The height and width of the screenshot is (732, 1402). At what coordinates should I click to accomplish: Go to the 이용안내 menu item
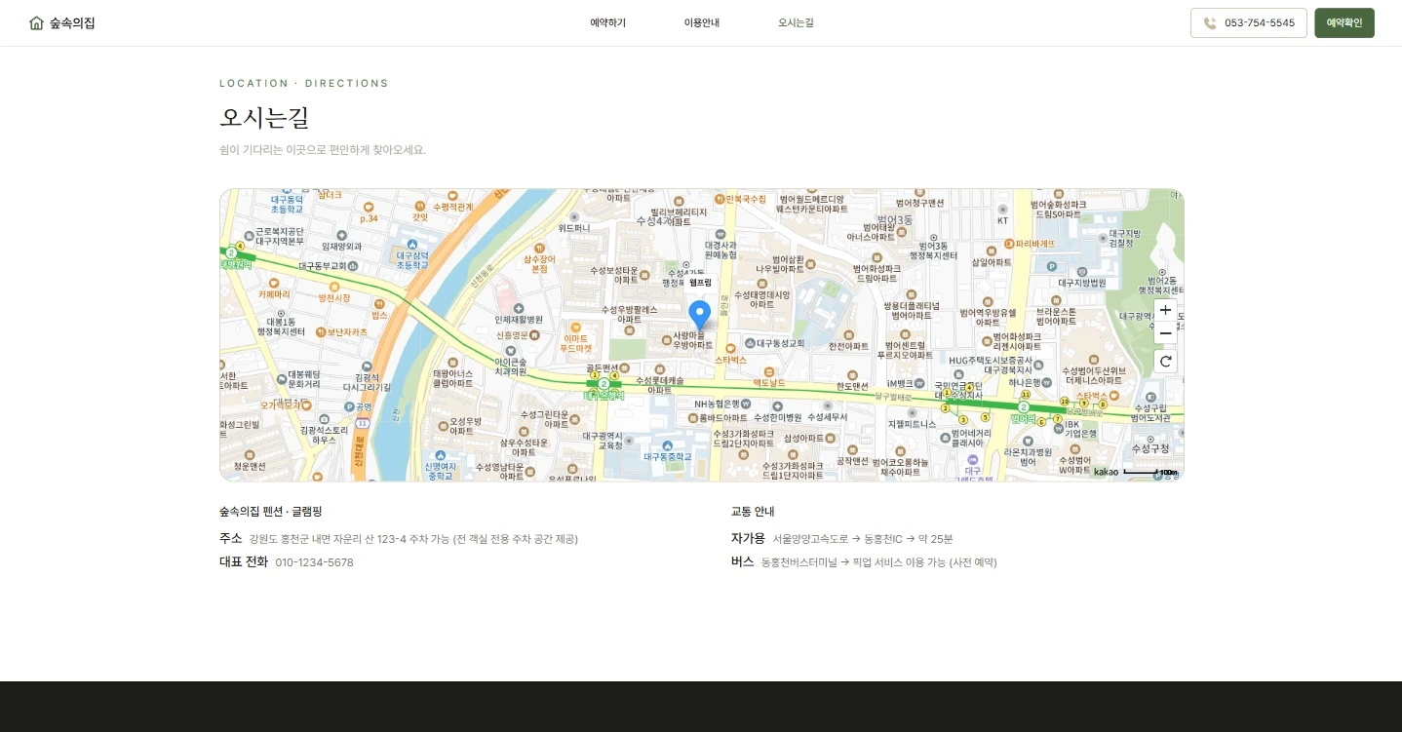pos(701,22)
